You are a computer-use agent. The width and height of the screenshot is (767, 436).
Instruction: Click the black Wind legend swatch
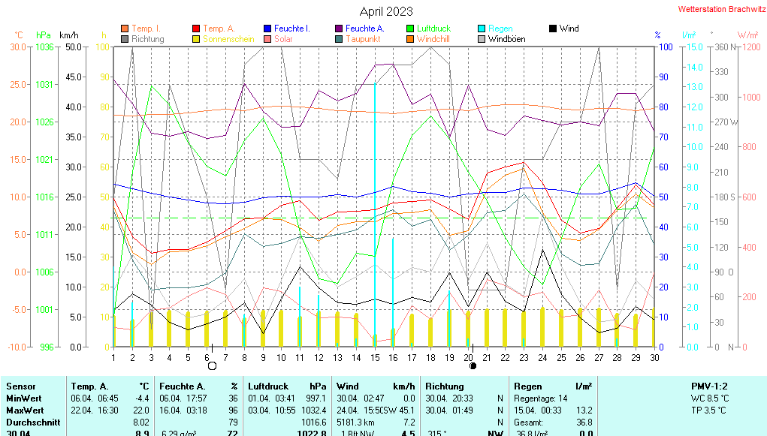(553, 29)
